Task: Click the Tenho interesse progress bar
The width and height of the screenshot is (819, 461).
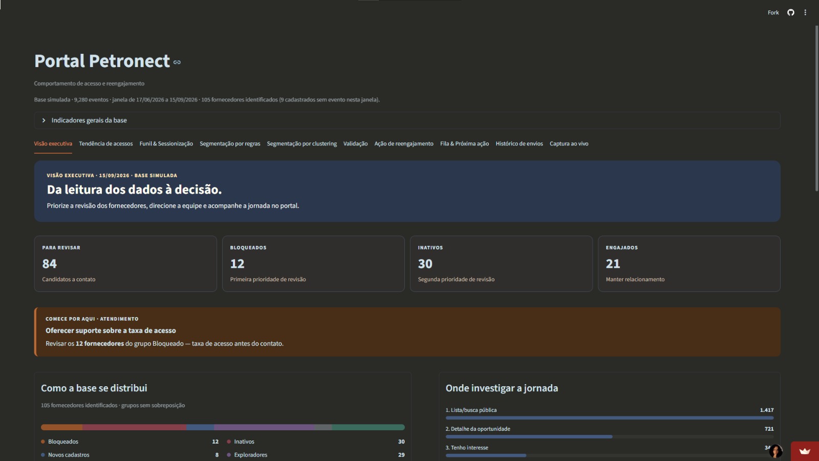Action: (x=610, y=455)
